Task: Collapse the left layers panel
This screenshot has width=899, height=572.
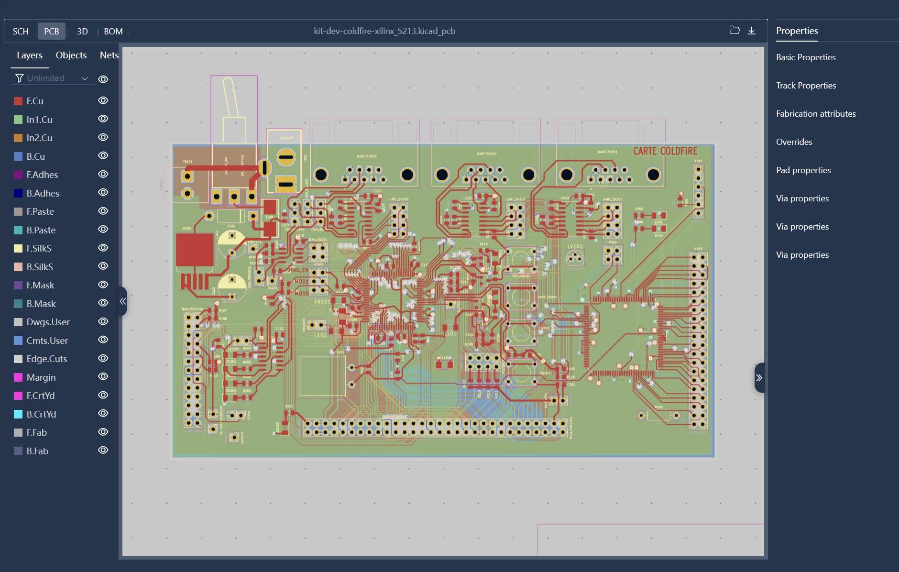Action: (123, 301)
